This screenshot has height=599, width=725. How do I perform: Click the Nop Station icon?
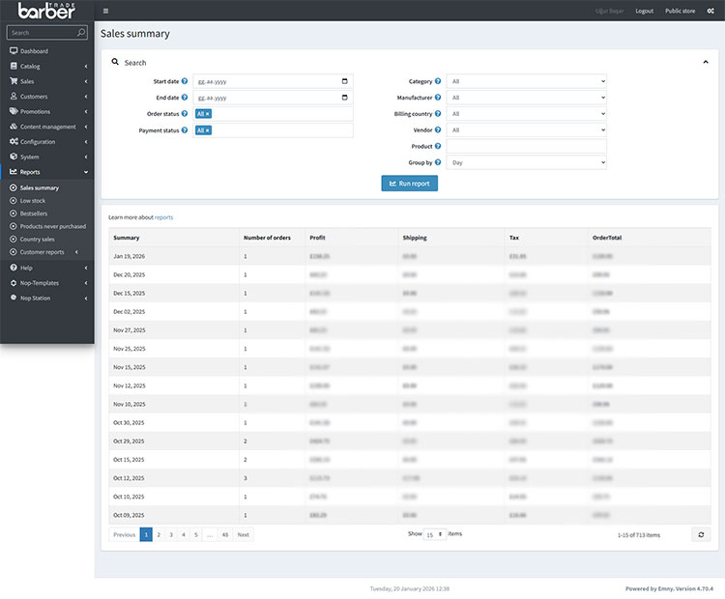pos(14,298)
